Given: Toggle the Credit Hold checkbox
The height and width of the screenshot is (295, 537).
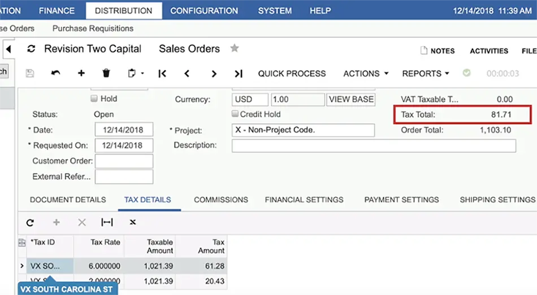Looking at the screenshot, I should pos(235,113).
